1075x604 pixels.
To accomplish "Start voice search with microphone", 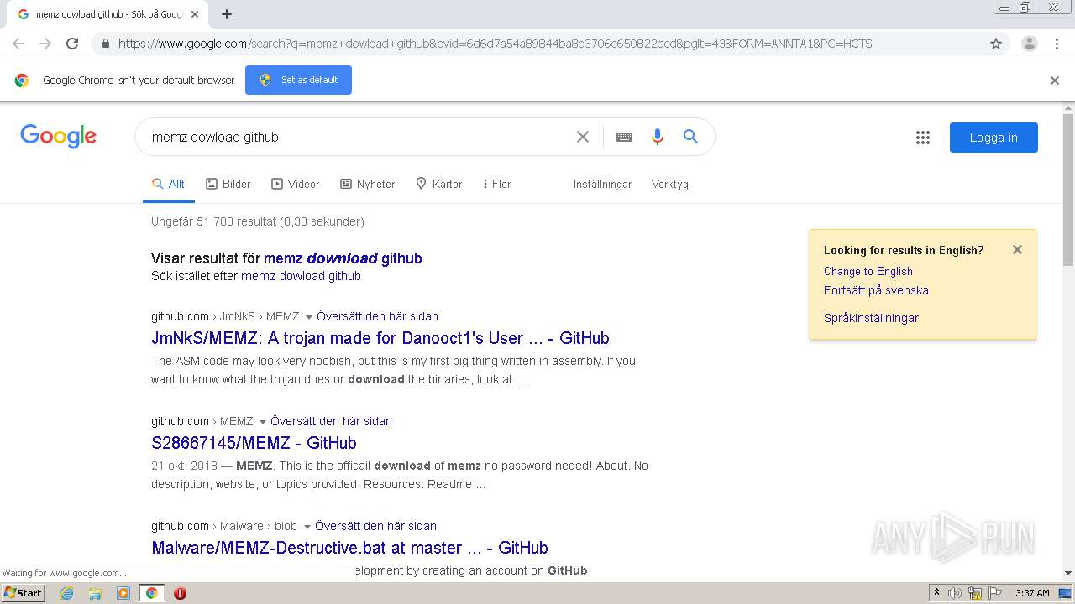I will tap(658, 137).
